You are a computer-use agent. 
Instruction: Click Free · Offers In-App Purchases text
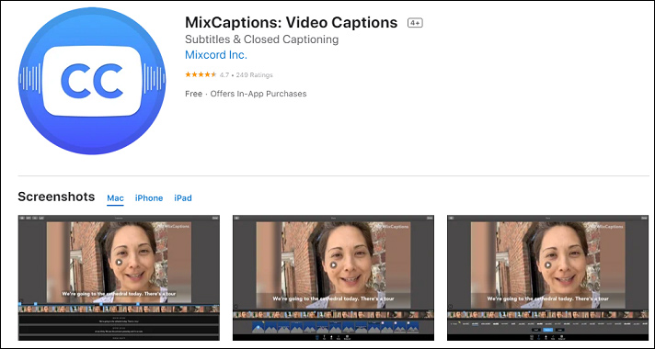coord(246,94)
